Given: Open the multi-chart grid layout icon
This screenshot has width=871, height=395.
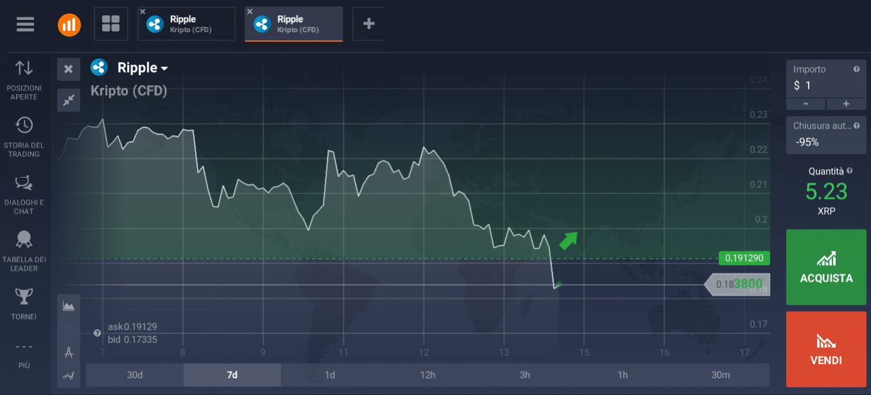Looking at the screenshot, I should (111, 24).
